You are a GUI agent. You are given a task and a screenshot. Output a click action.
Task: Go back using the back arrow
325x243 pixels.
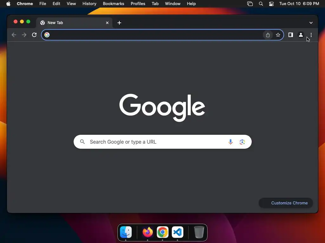tap(14, 35)
